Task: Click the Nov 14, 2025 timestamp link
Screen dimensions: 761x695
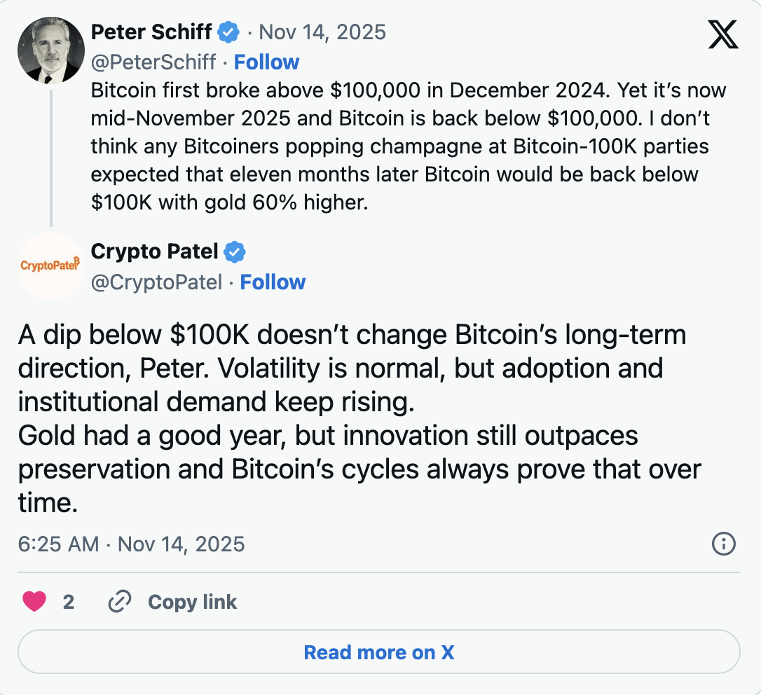Action: click(322, 31)
